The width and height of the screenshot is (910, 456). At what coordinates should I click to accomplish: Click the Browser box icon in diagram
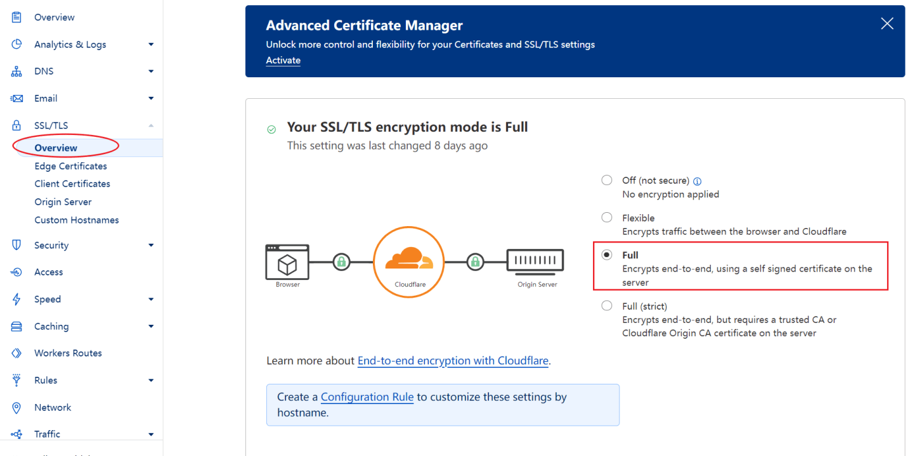[287, 262]
